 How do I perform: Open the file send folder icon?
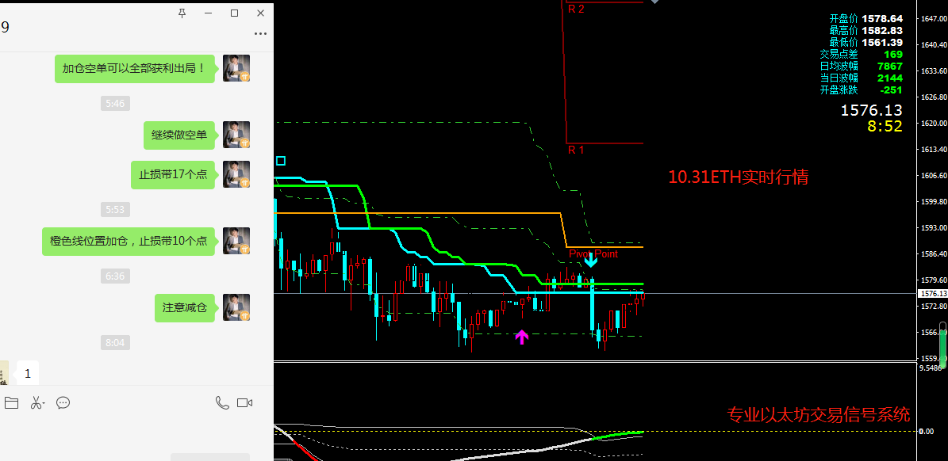tap(11, 403)
